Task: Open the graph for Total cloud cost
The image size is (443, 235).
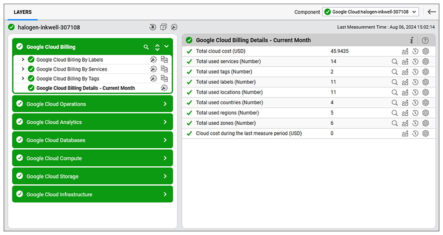Action: point(405,51)
